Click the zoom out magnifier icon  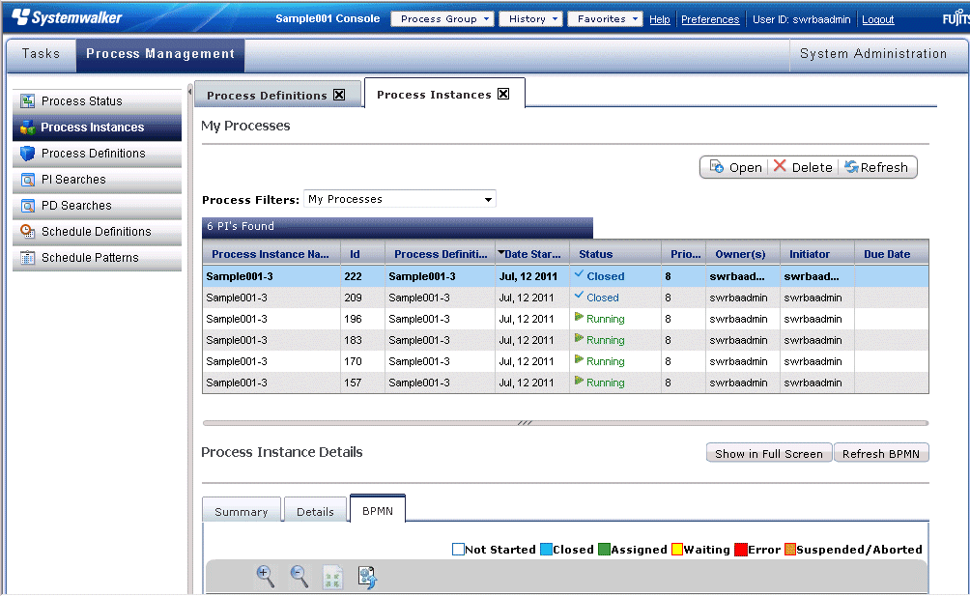[300, 577]
